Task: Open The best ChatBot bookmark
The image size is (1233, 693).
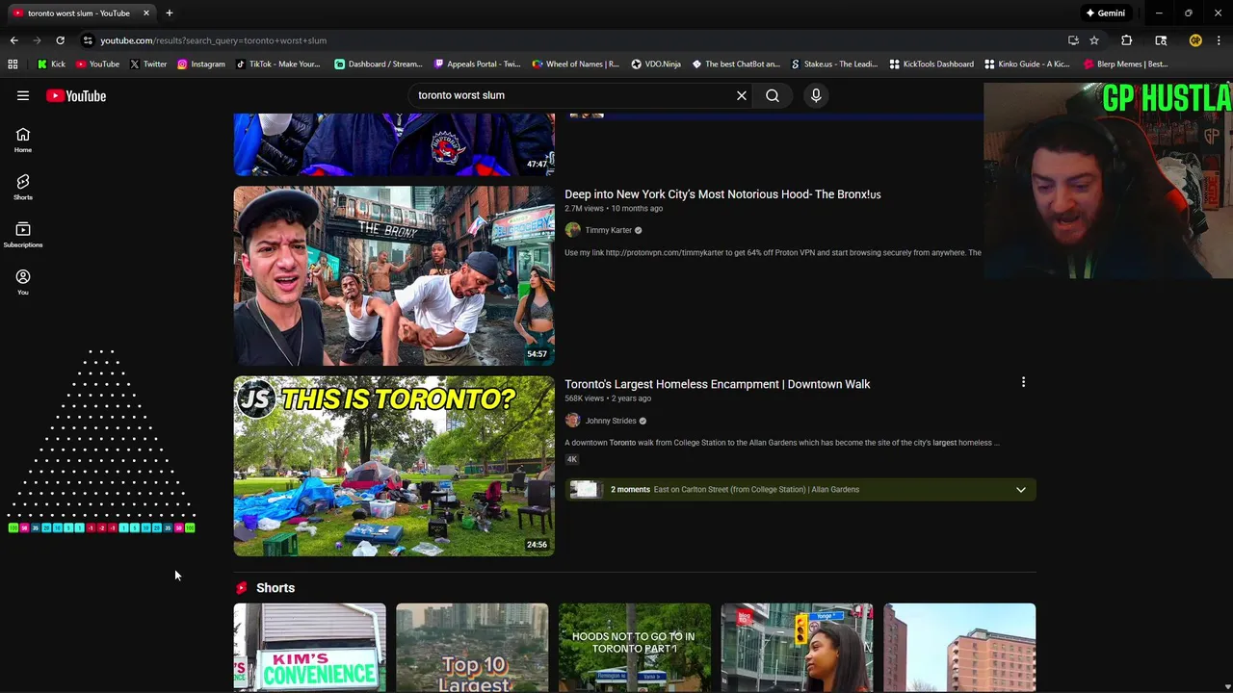Action: coord(736,64)
